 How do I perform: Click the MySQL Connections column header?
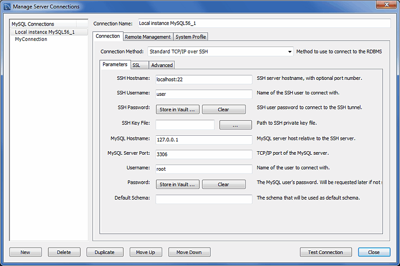click(43, 24)
